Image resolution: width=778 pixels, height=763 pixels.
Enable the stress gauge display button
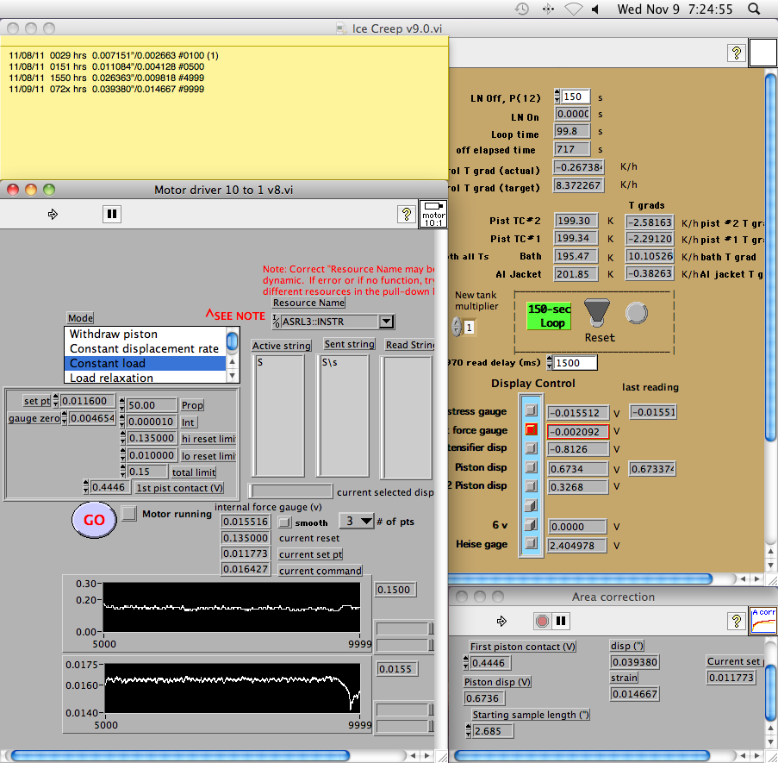click(x=532, y=411)
